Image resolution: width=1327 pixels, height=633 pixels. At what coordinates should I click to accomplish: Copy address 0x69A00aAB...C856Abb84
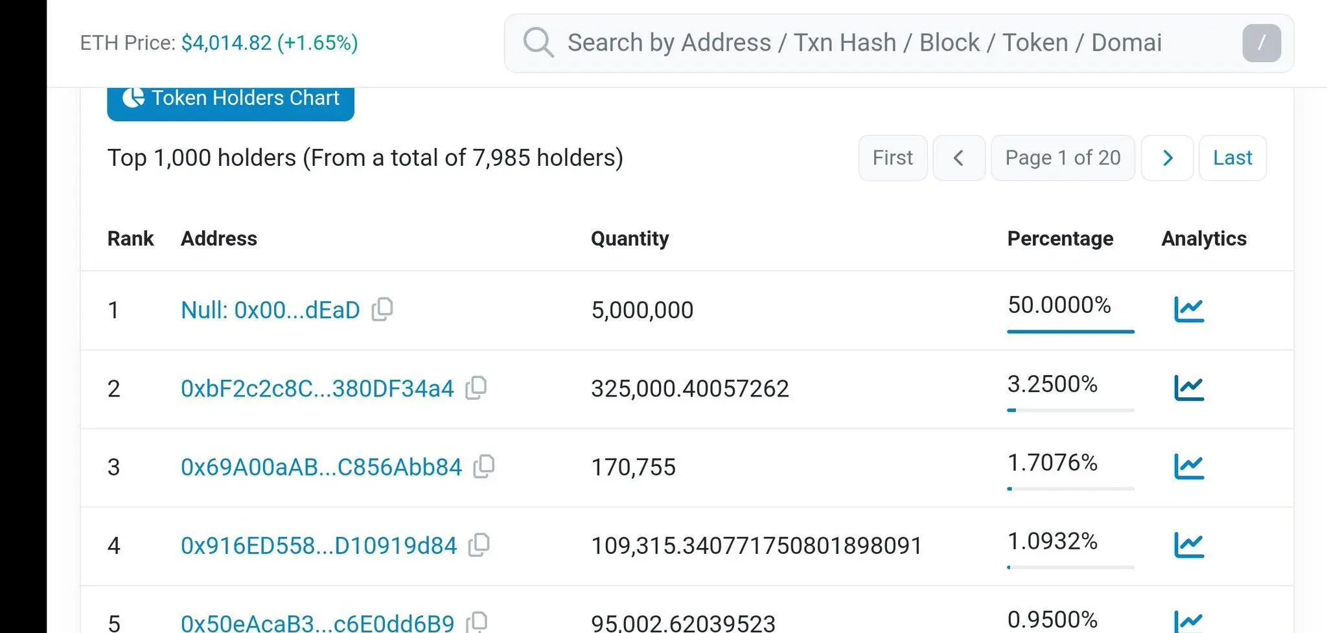pyautogui.click(x=484, y=466)
